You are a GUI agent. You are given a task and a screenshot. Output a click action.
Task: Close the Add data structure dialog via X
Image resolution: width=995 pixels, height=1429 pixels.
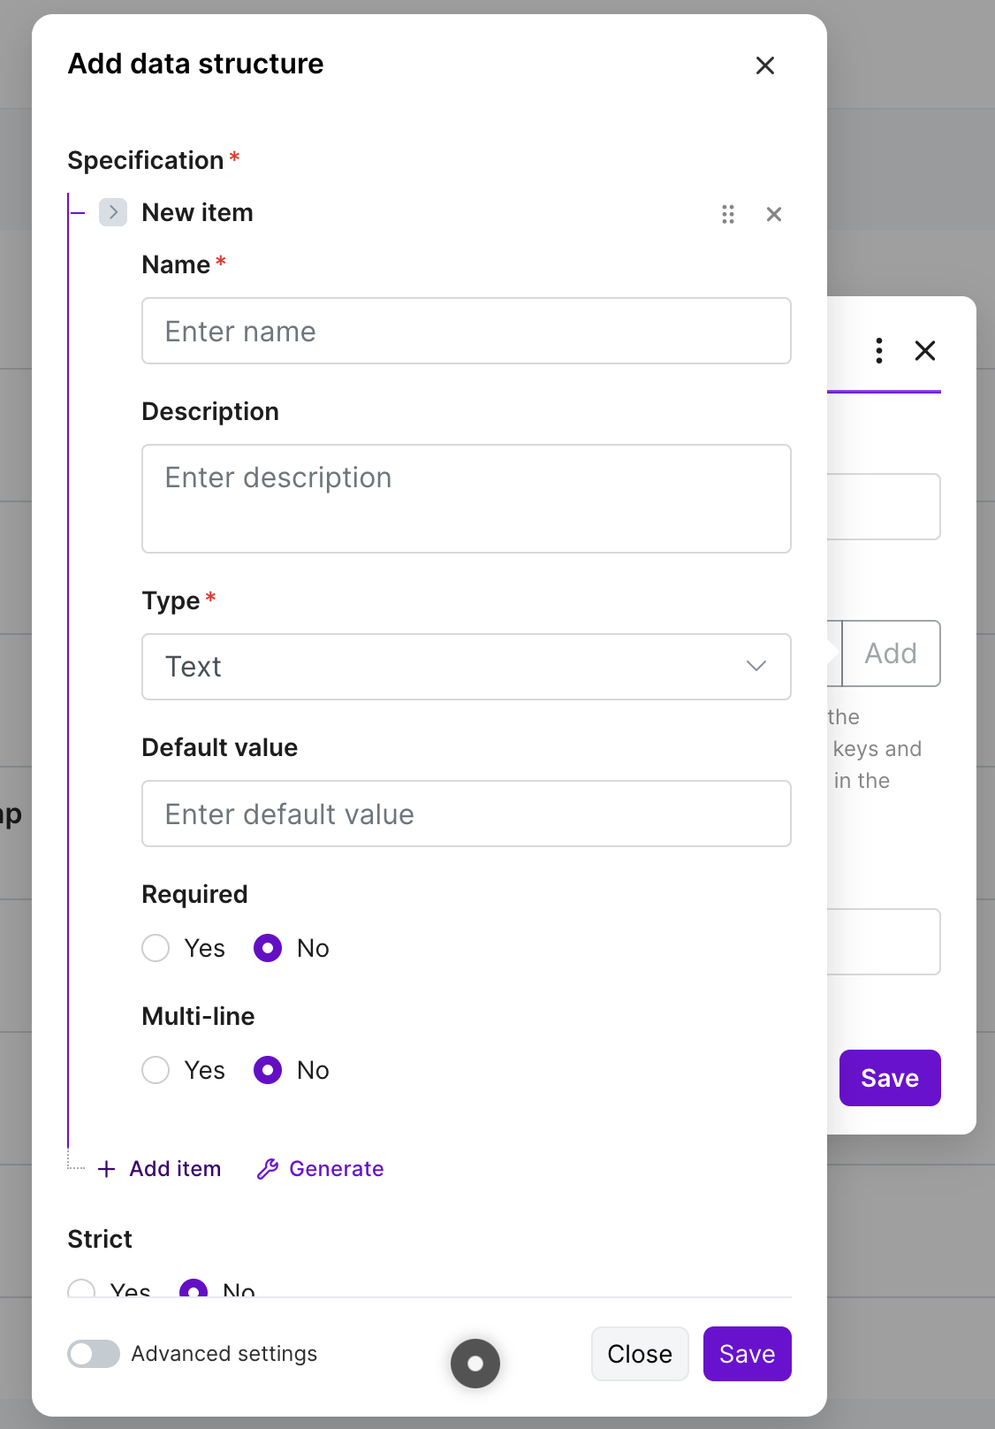(x=765, y=65)
